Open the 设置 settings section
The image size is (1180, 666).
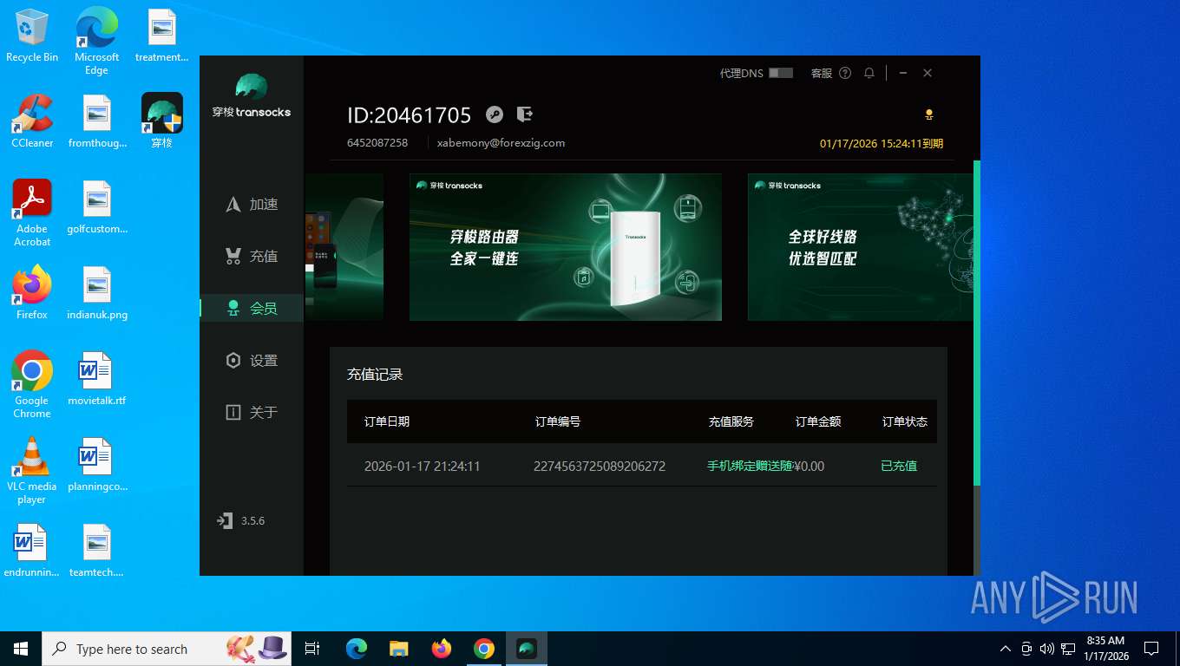tap(252, 360)
